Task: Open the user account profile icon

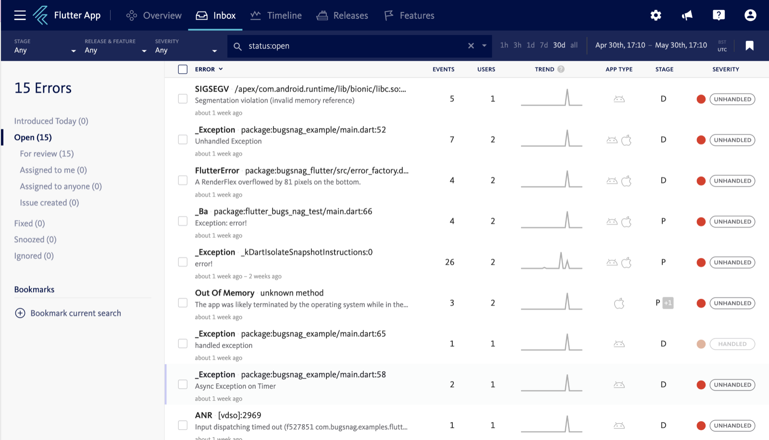Action: [x=750, y=15]
